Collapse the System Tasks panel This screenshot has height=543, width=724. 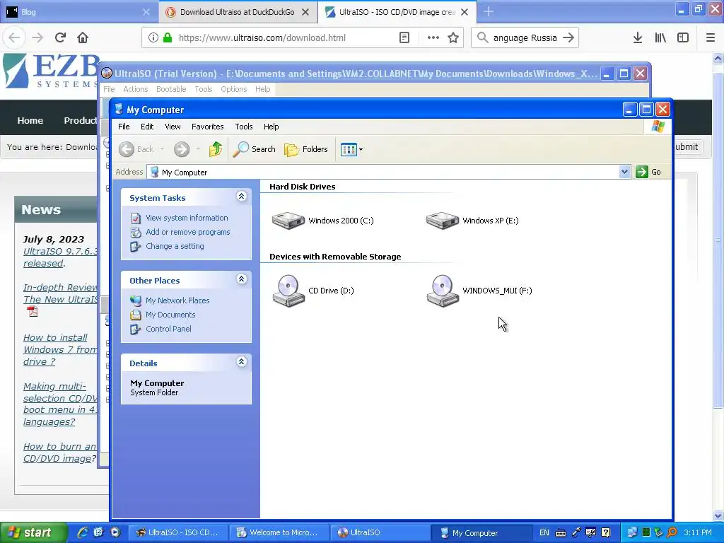[x=241, y=197]
